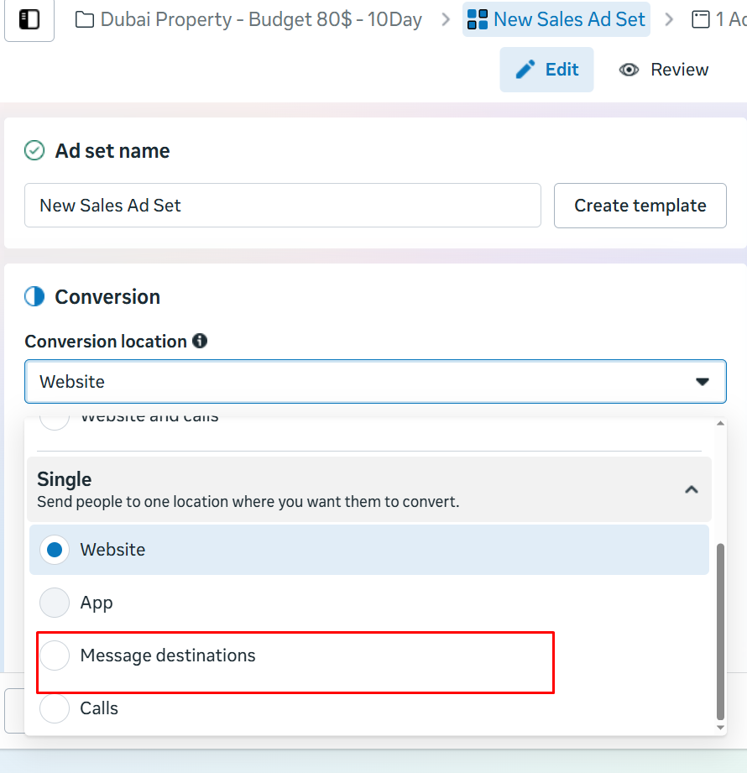
Task: Click the Conversion location info icon
Action: tap(200, 341)
